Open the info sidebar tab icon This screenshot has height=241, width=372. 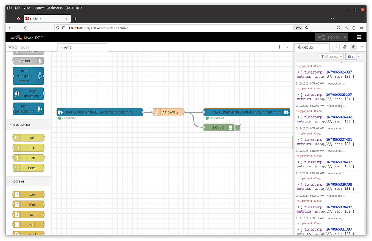(x=336, y=47)
